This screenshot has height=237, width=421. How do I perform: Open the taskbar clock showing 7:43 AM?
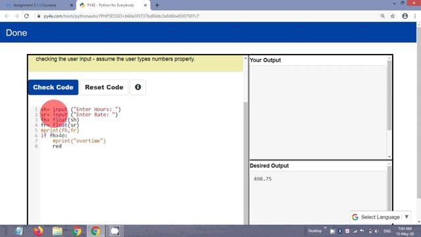coord(405,231)
